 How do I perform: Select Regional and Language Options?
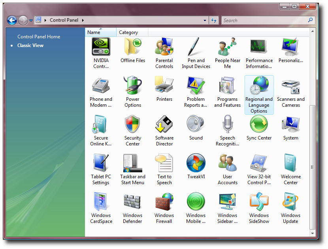[259, 95]
